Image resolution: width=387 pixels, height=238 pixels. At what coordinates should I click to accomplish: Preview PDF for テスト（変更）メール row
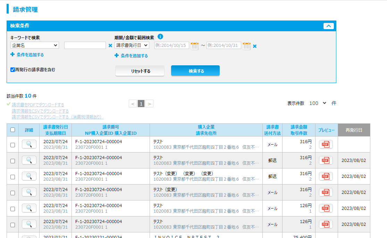(x=326, y=192)
